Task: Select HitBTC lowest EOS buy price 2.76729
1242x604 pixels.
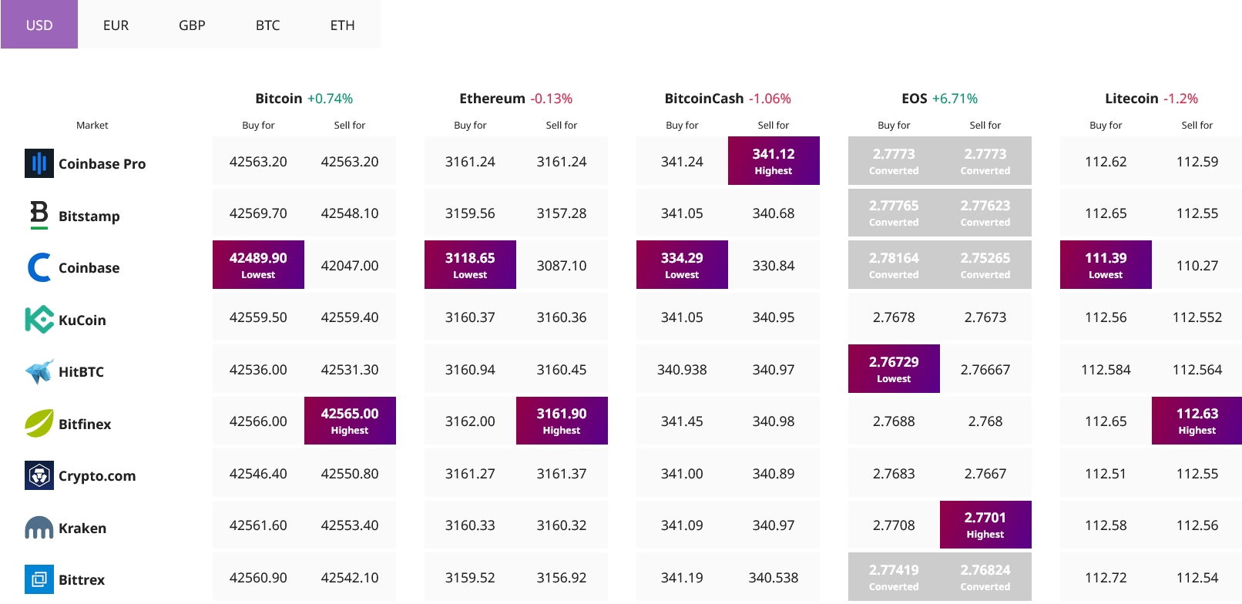Action: tap(894, 368)
